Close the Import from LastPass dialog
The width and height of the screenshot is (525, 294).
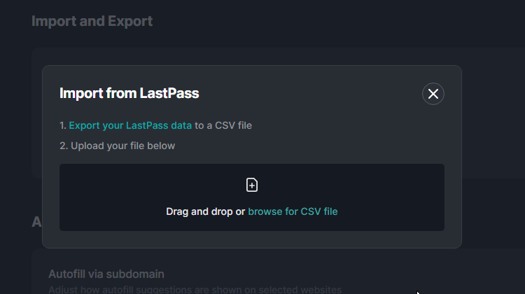click(433, 94)
